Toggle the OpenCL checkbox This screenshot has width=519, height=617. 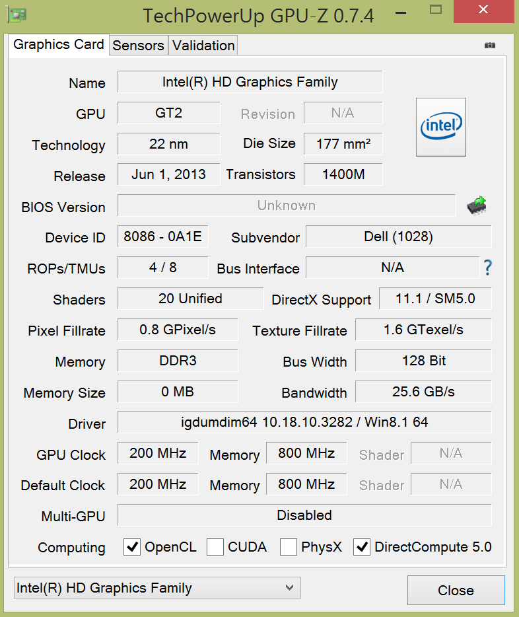(x=131, y=547)
